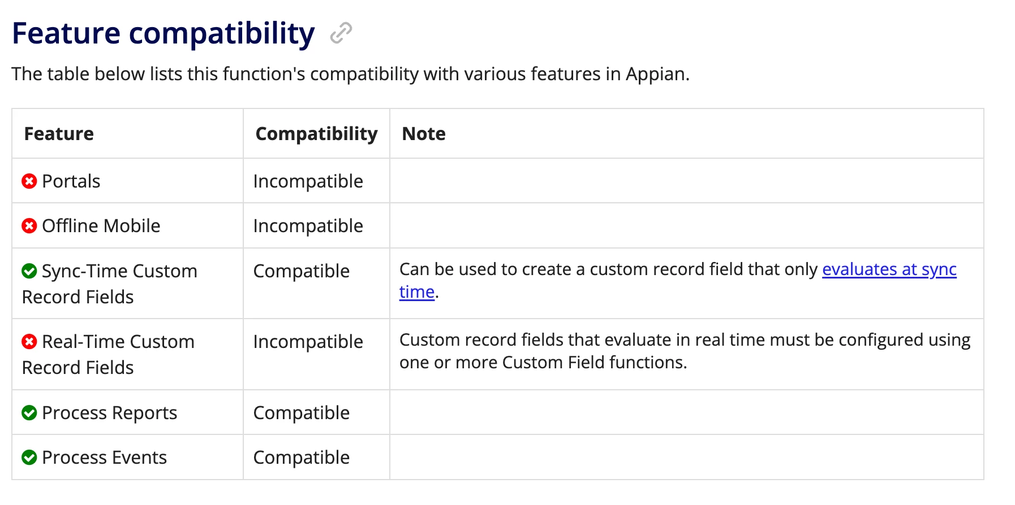Click the Compatibility column header

(x=316, y=134)
